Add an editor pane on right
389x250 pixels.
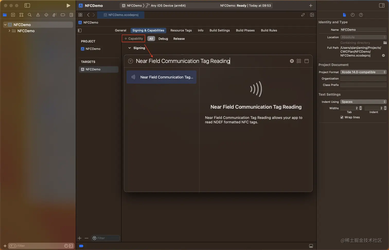[312, 15]
